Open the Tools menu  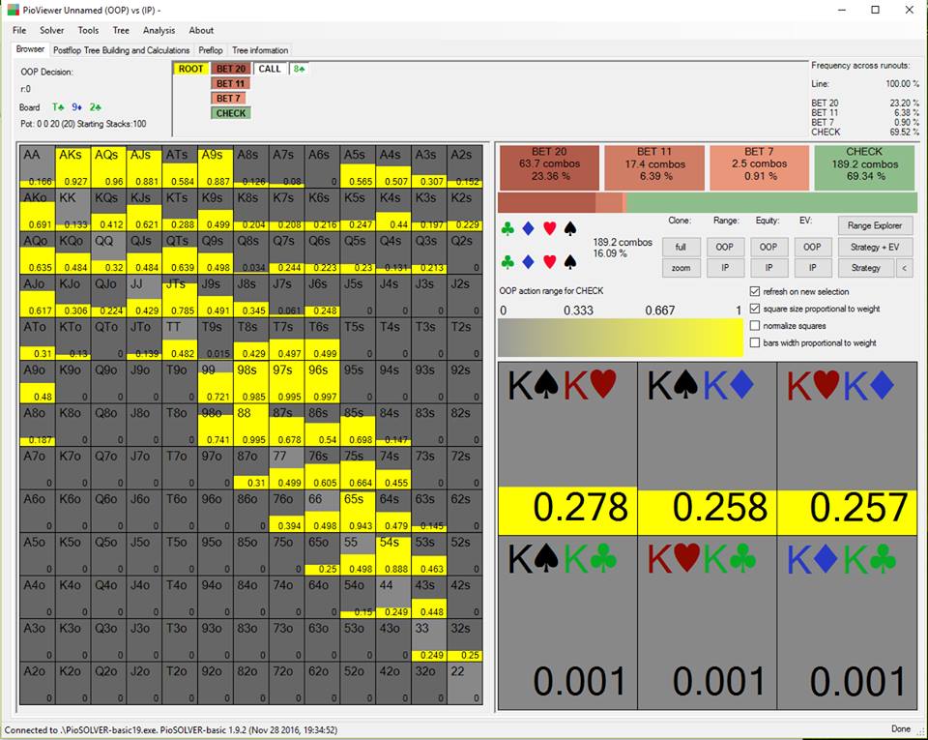(x=88, y=30)
